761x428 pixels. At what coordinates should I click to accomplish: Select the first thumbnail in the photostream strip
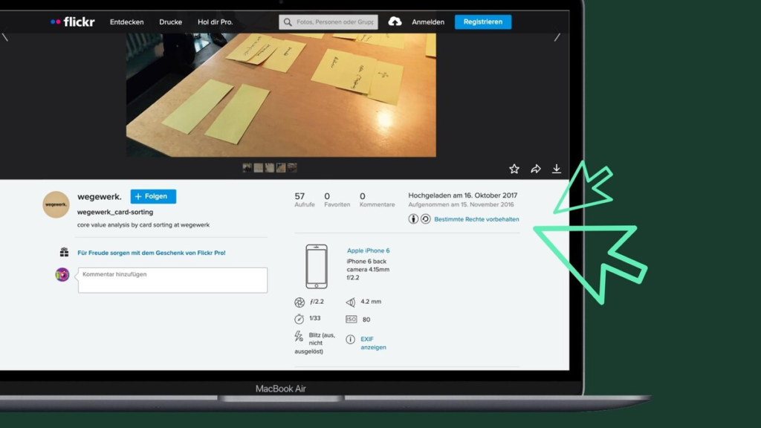pyautogui.click(x=247, y=168)
